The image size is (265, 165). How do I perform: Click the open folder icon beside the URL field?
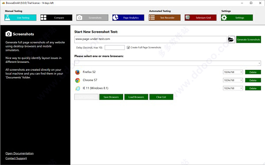pos(231,40)
